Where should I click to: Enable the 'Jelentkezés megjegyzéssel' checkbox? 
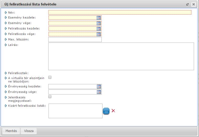[50, 97]
